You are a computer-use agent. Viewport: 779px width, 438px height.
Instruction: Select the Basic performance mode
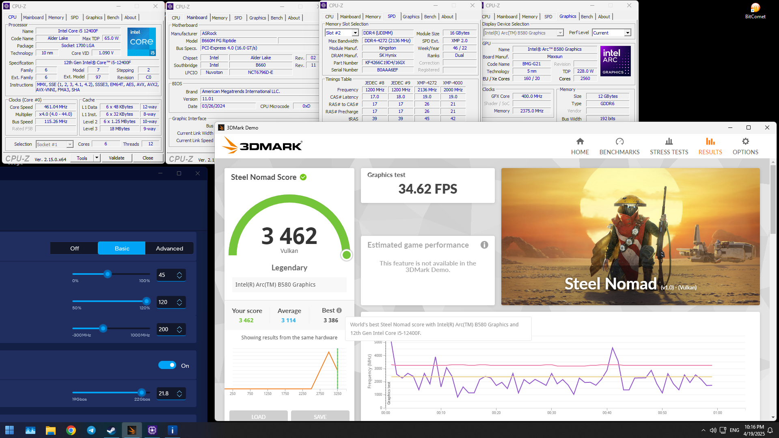[122, 248]
